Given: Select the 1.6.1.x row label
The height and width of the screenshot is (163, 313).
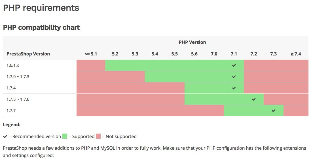Looking at the screenshot, I should click(12, 65).
